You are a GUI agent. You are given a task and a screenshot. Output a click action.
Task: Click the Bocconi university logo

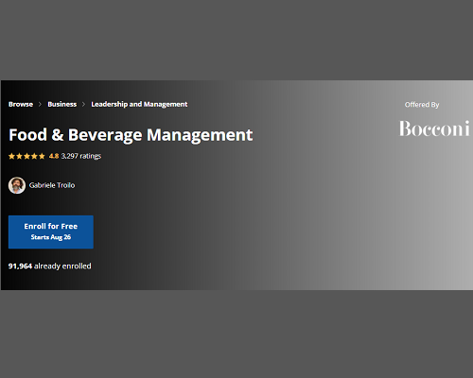pos(434,129)
